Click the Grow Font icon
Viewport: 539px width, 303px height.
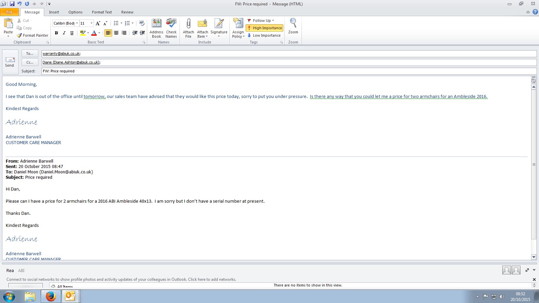98,23
